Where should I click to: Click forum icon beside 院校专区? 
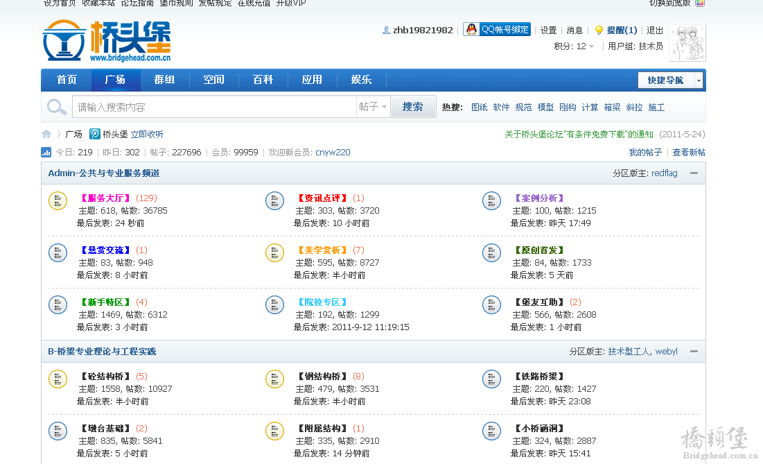tap(274, 304)
